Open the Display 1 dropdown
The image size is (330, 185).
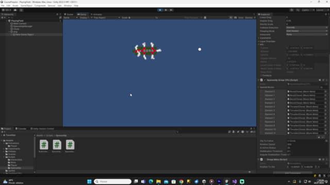(x=86, y=17)
